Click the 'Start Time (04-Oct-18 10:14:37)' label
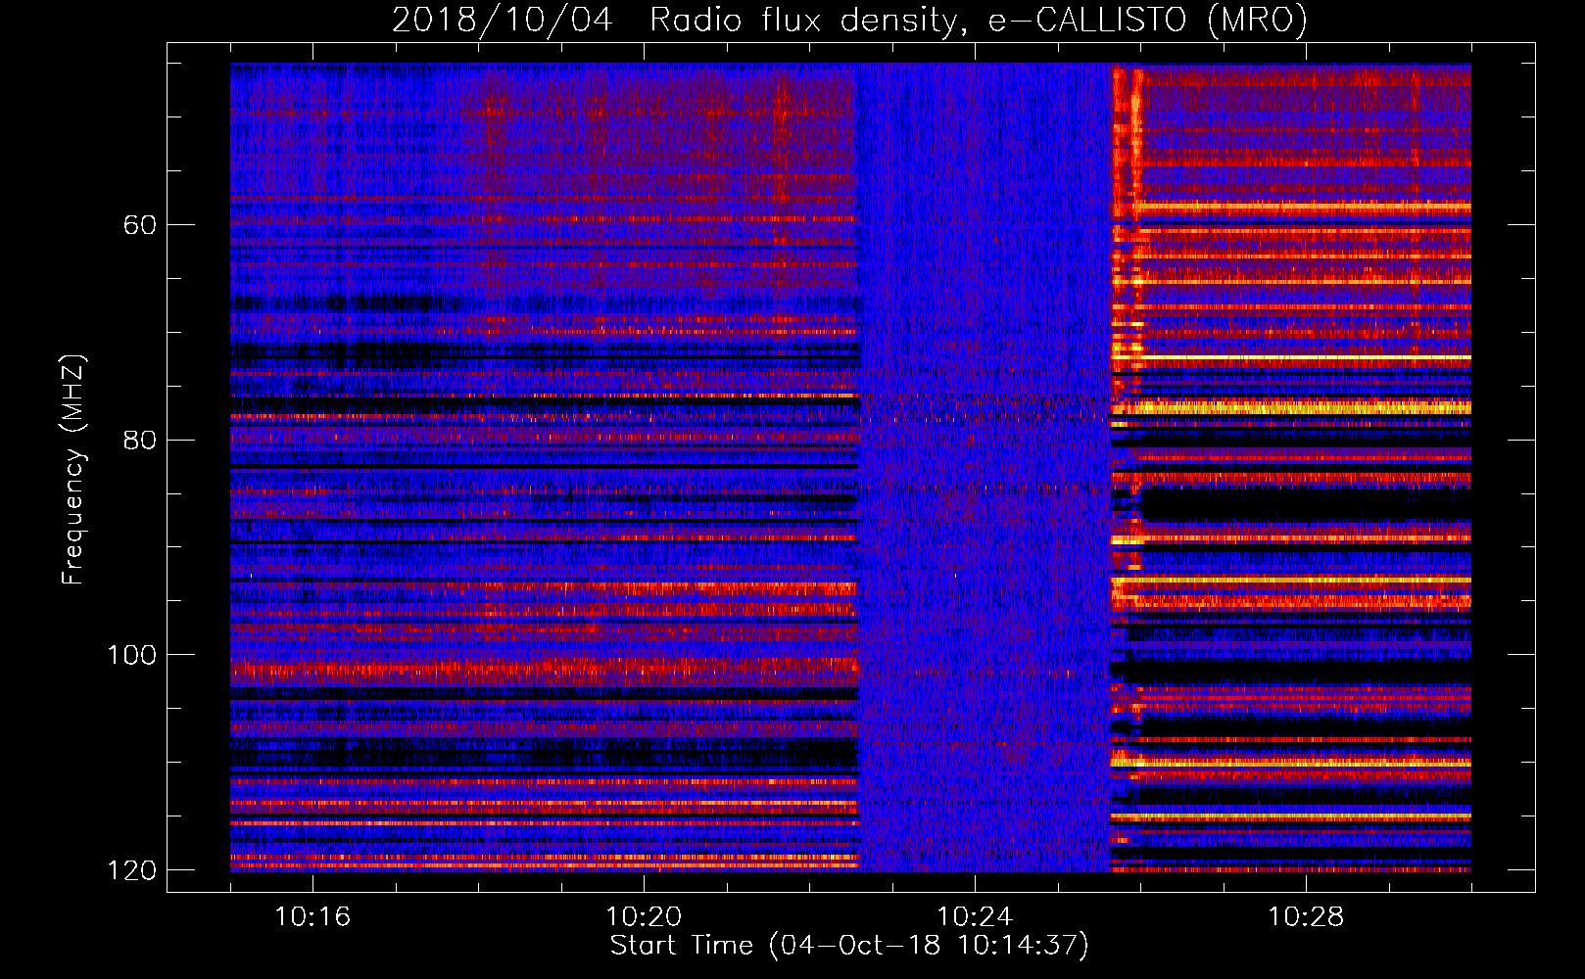This screenshot has width=1585, height=979. click(849, 946)
